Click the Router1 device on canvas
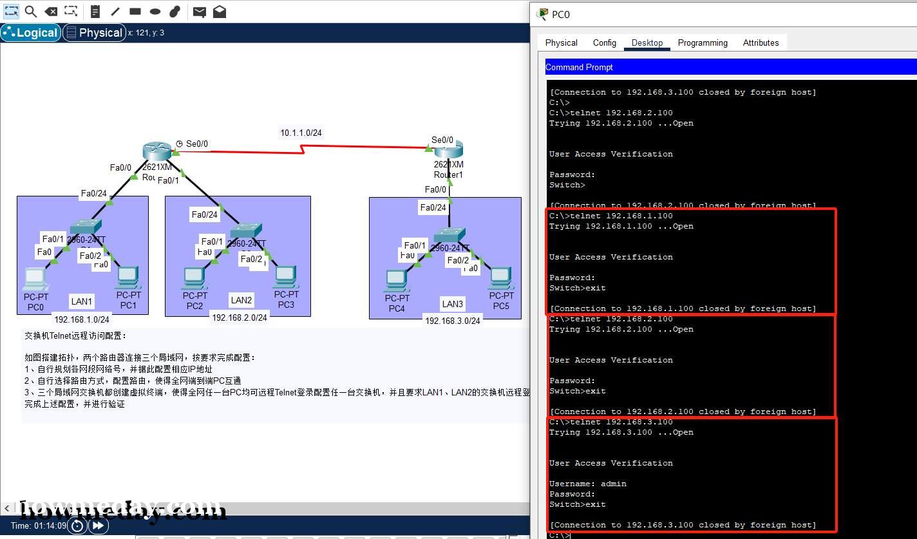Screen dimensions: 917x539 coord(448,151)
